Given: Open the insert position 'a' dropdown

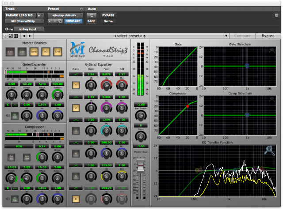Looking at the screenshot, I should click(x=40, y=15).
